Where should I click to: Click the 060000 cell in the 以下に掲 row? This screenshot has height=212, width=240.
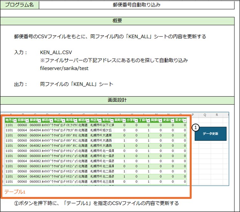(35, 125)
